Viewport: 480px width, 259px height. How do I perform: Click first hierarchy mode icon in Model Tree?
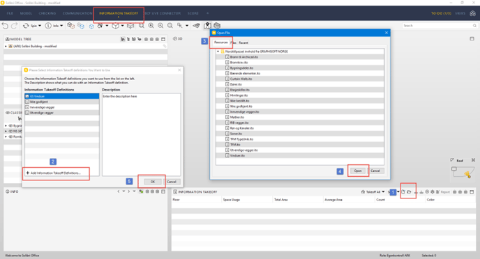123,39
